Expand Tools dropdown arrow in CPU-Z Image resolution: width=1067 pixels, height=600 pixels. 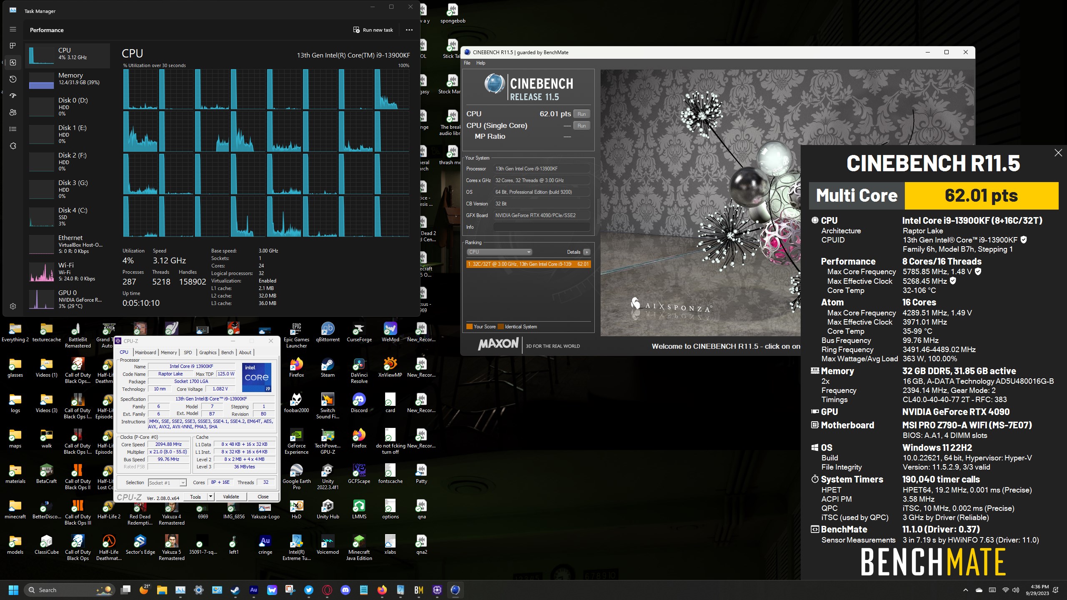pos(210,497)
